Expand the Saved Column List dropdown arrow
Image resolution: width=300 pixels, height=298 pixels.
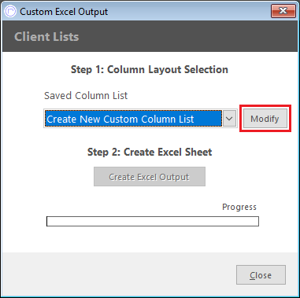(x=229, y=119)
